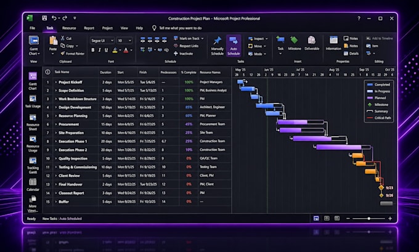Open More Views in sidebar

(x=33, y=203)
